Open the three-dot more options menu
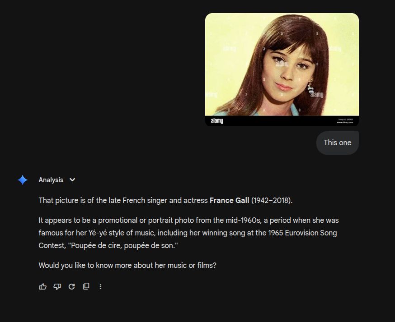The width and height of the screenshot is (395, 322). [x=100, y=286]
